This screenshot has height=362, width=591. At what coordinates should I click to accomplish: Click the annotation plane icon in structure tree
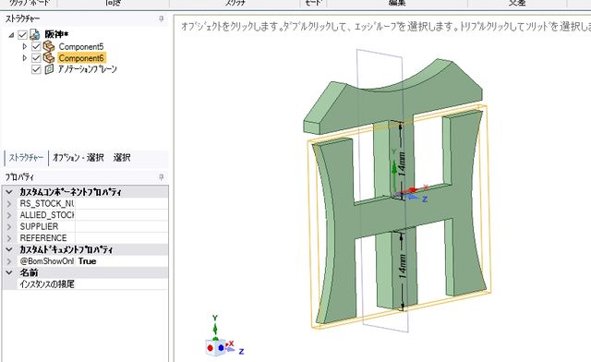click(49, 69)
